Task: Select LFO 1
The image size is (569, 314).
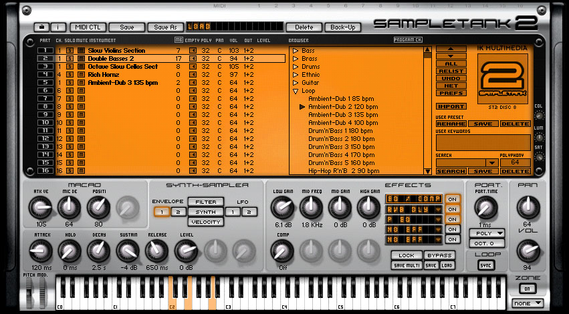Action: pyautogui.click(x=233, y=212)
